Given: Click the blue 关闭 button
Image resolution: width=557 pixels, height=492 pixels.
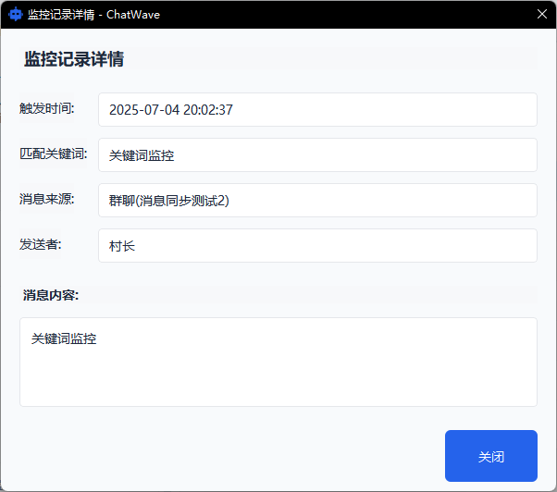Looking at the screenshot, I should [491, 456].
